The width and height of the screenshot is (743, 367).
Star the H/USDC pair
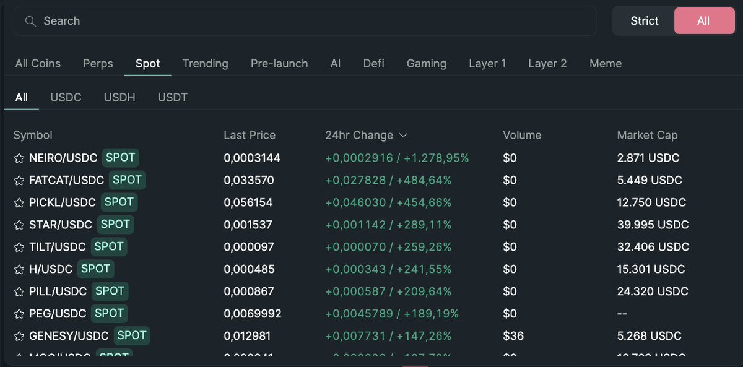click(x=19, y=270)
